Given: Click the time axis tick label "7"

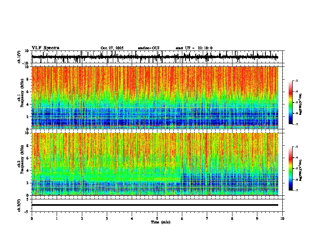Looking at the screenshot, I should (207, 219).
